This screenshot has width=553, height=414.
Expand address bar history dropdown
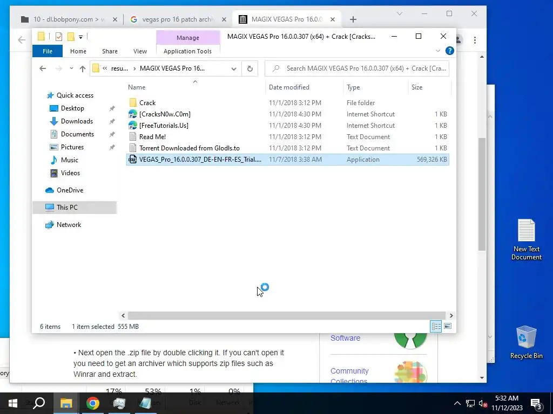233,68
